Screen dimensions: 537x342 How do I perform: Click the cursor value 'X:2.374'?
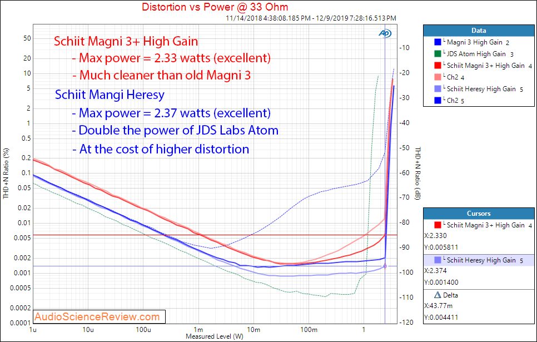[435, 271]
